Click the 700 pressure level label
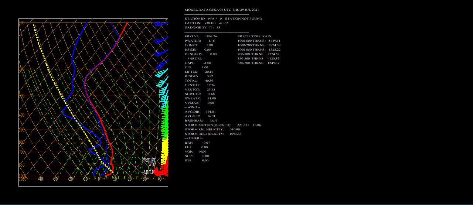Image resolution: width=473 pixels, height=205 pixels. pyautogui.click(x=22, y=152)
